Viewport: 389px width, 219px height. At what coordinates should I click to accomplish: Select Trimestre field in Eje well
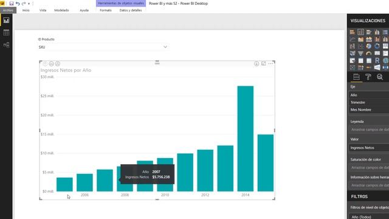pyautogui.click(x=369, y=102)
